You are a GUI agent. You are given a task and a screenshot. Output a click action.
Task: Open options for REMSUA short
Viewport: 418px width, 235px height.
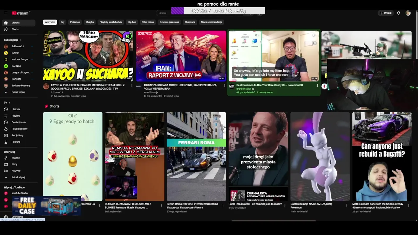161,205
